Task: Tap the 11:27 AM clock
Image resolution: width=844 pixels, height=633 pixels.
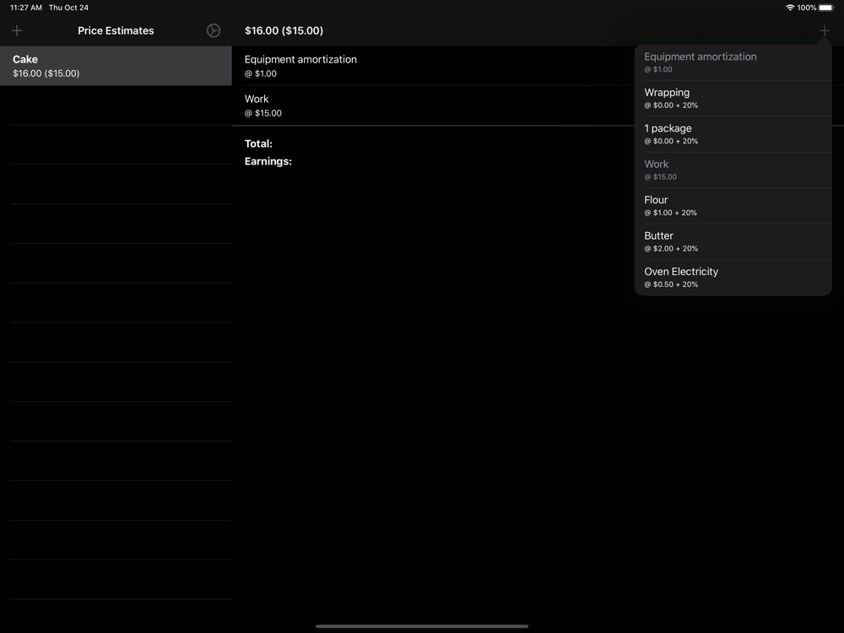Action: point(26,8)
